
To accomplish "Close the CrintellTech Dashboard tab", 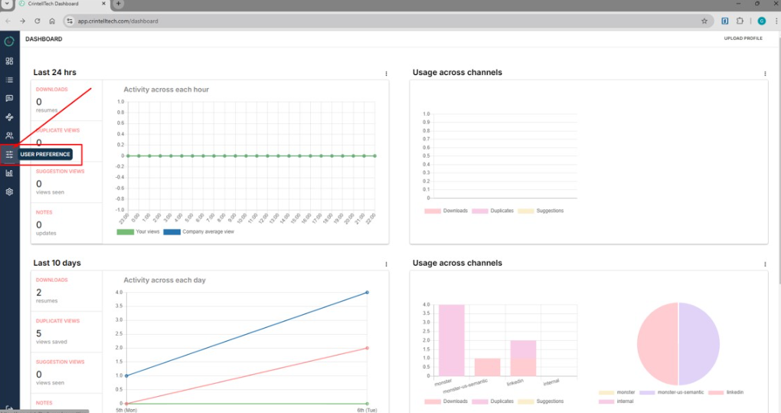I will (103, 4).
